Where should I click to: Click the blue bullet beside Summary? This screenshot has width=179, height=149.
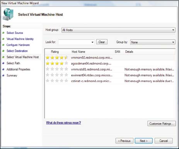(x=3, y=75)
